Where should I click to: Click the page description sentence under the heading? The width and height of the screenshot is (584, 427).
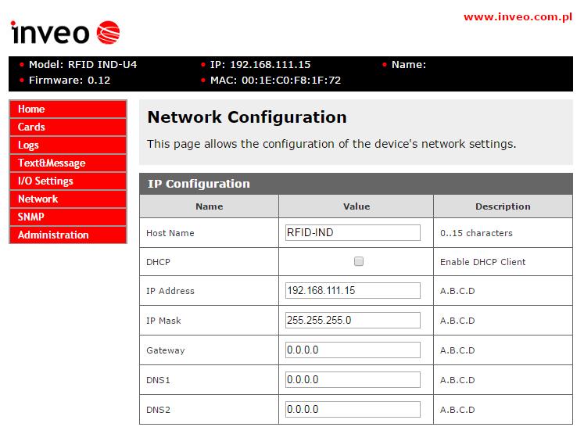click(x=331, y=144)
